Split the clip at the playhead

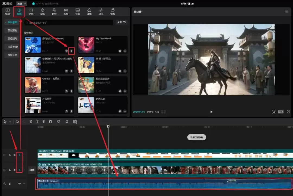(x=31, y=122)
